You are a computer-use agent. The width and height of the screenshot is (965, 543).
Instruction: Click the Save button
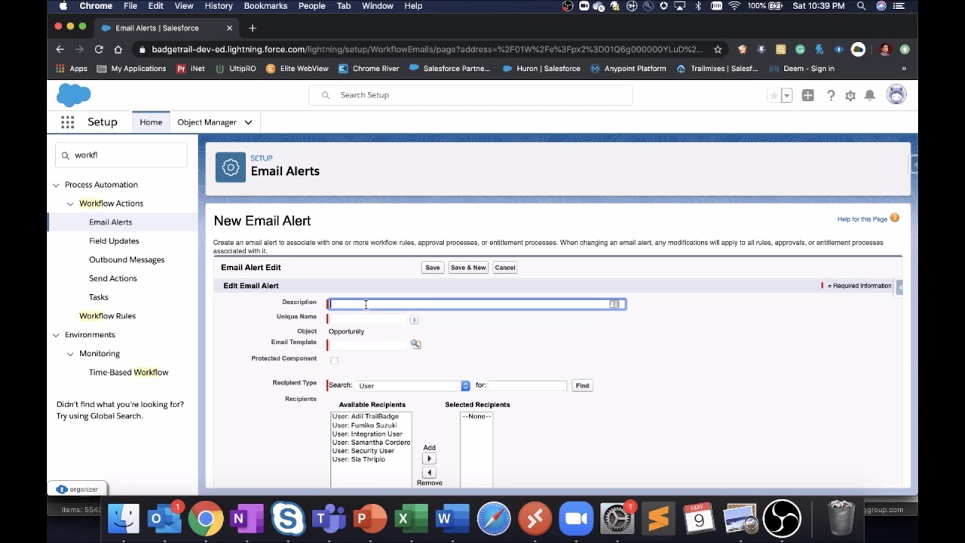(432, 268)
